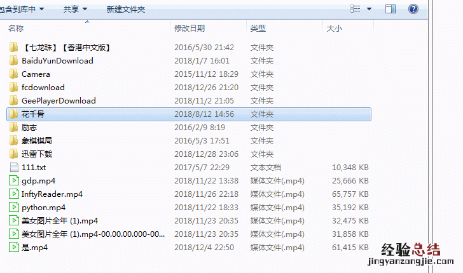Click icon of 美女图片全年 (1).mp4-00.00.00.000 file
The image size is (463, 273).
tap(14, 234)
